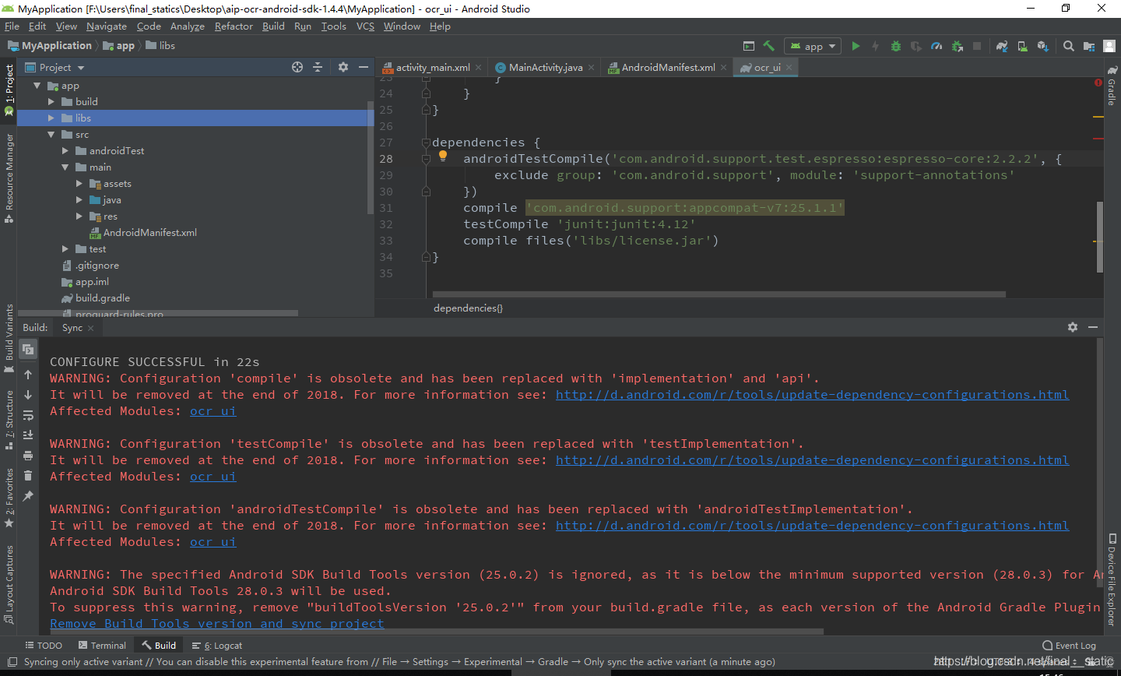
Task: Switch to AndroidManifest.xml tab
Action: (x=668, y=68)
